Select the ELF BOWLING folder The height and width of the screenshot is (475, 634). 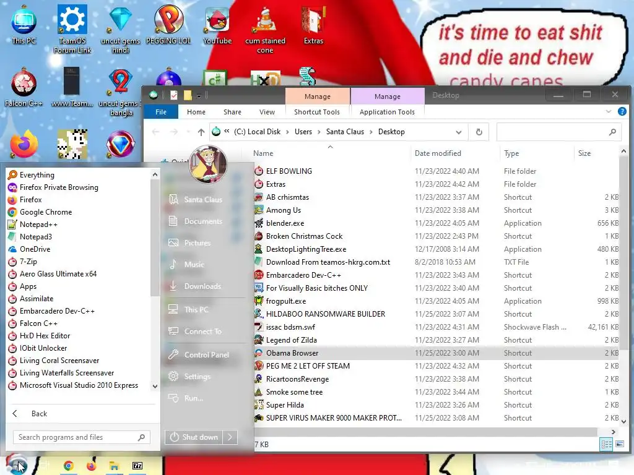[289, 171]
